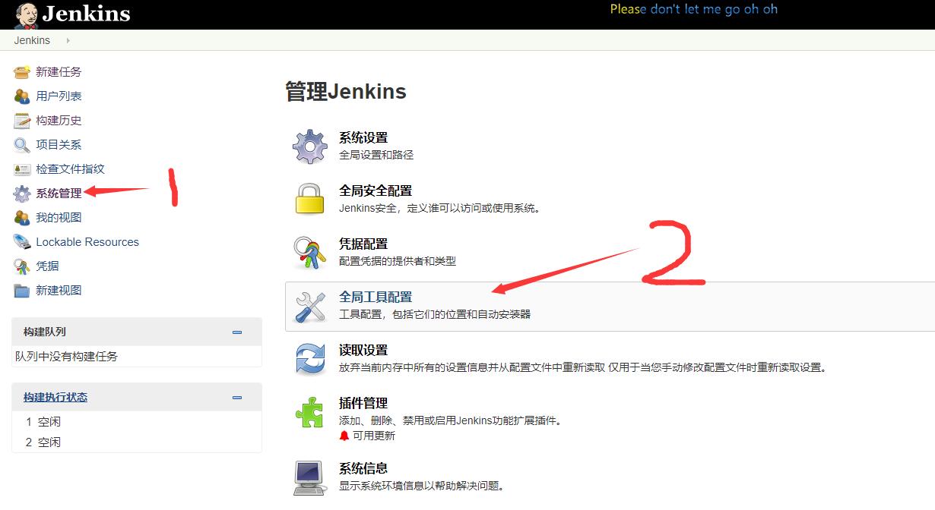
Task: Click the 读取设置 refresh icon
Action: coord(310,358)
